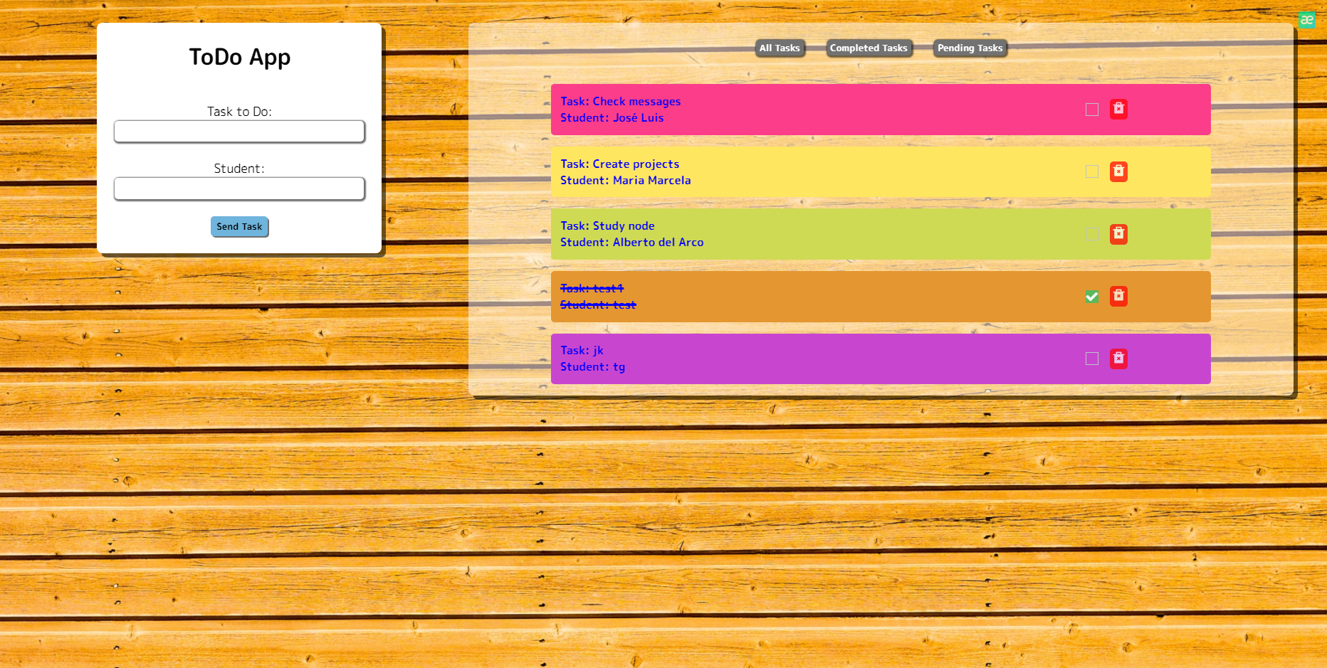Uncheck the completed test4 task

click(x=1091, y=297)
